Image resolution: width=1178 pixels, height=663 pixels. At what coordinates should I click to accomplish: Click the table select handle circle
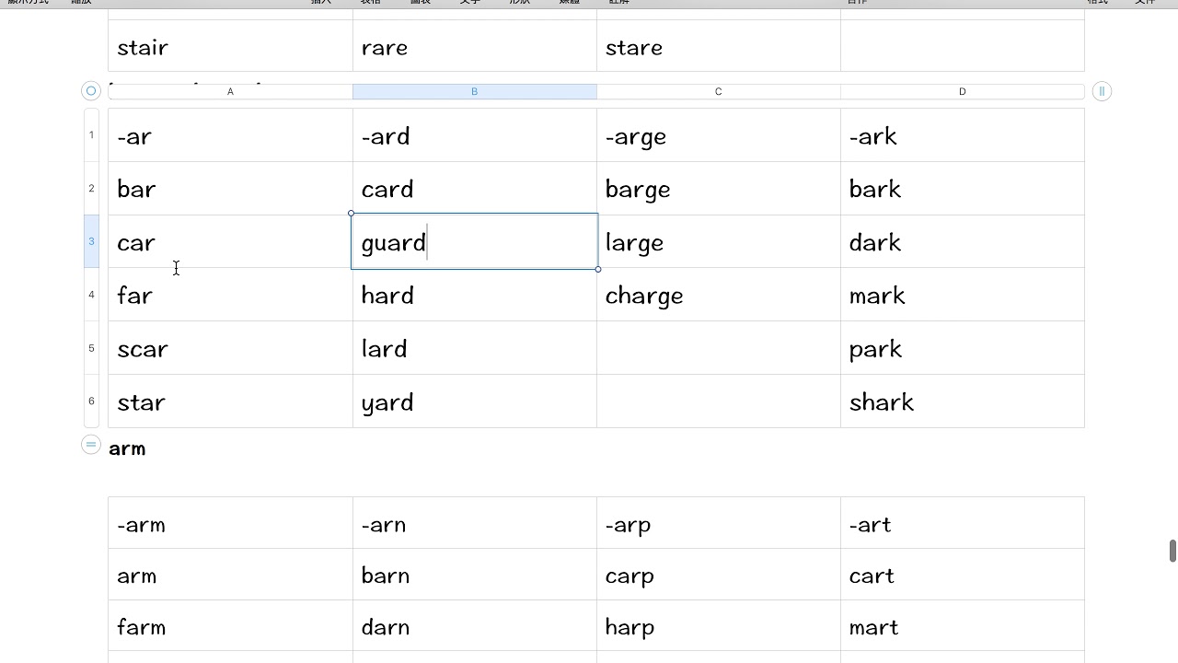click(x=90, y=91)
